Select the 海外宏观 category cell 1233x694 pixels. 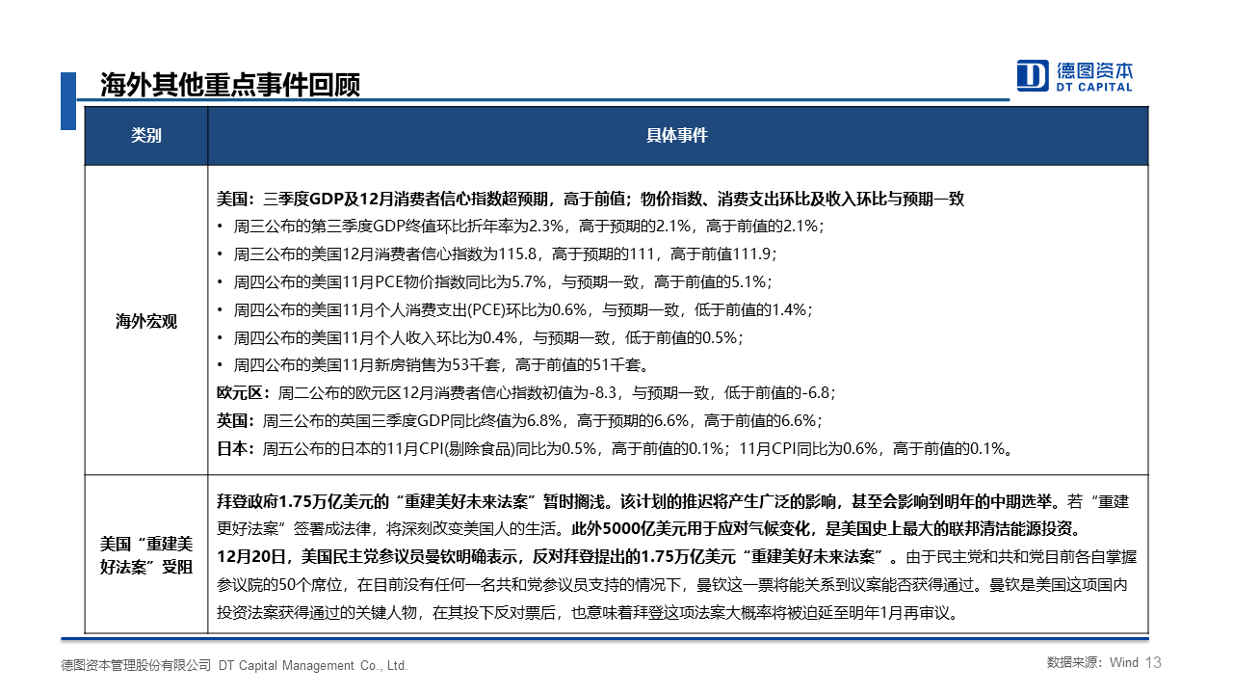pos(146,321)
